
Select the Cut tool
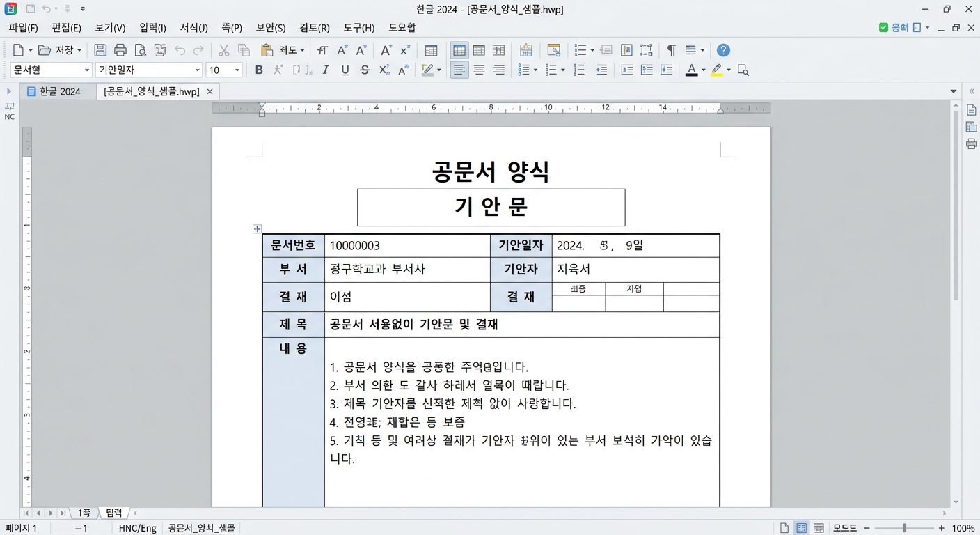(x=223, y=50)
